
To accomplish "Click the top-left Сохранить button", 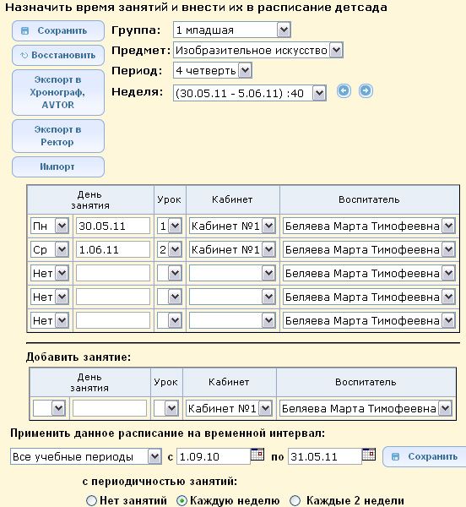I will [58, 30].
